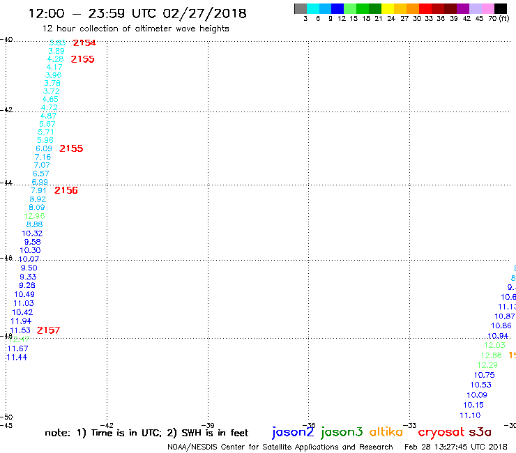
Task: Click the green 12.03 wave height value
Action: tap(494, 345)
